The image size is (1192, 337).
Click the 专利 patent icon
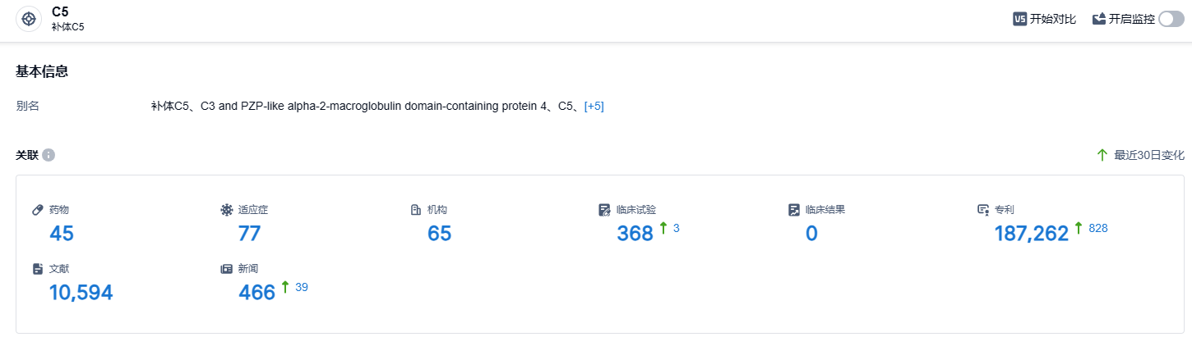click(x=983, y=210)
